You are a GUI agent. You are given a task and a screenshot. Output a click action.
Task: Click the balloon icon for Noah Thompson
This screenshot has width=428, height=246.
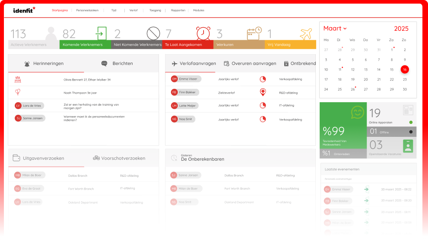pyautogui.click(x=18, y=92)
